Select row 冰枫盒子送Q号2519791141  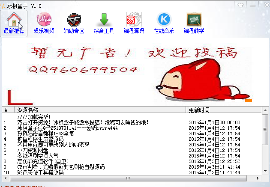point(132,128)
